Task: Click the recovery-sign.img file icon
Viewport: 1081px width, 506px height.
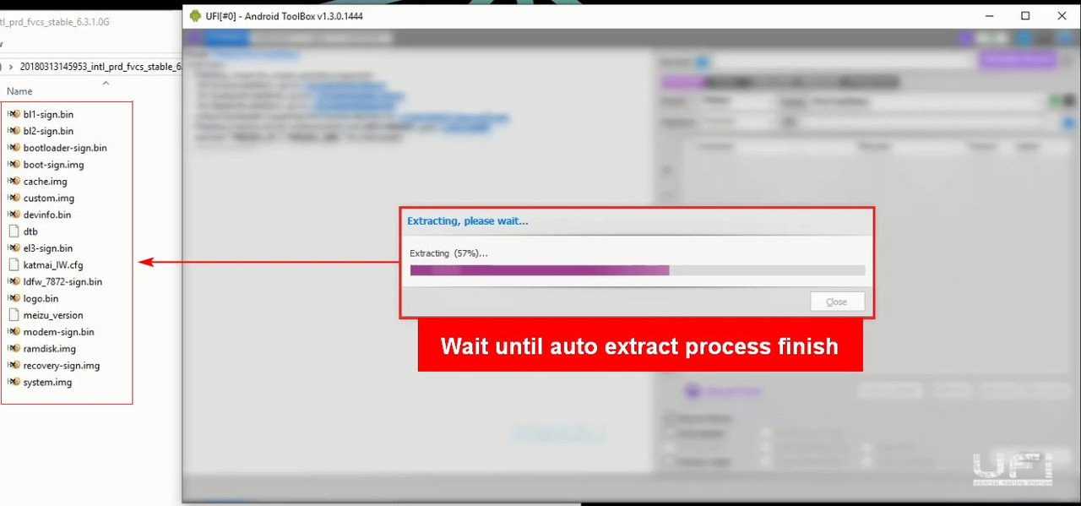Action: [x=14, y=366]
